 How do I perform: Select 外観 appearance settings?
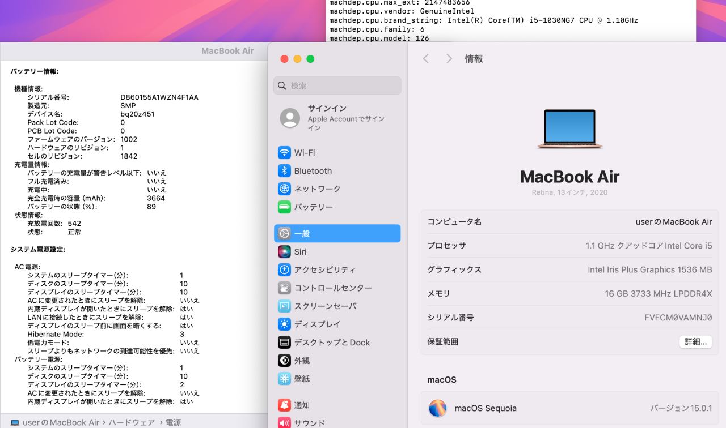click(x=302, y=361)
